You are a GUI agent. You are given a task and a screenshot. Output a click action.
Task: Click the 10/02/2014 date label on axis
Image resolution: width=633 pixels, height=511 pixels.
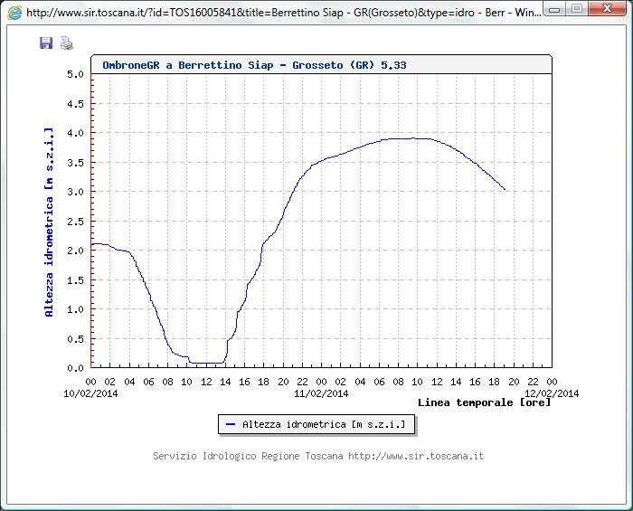pyautogui.click(x=91, y=393)
